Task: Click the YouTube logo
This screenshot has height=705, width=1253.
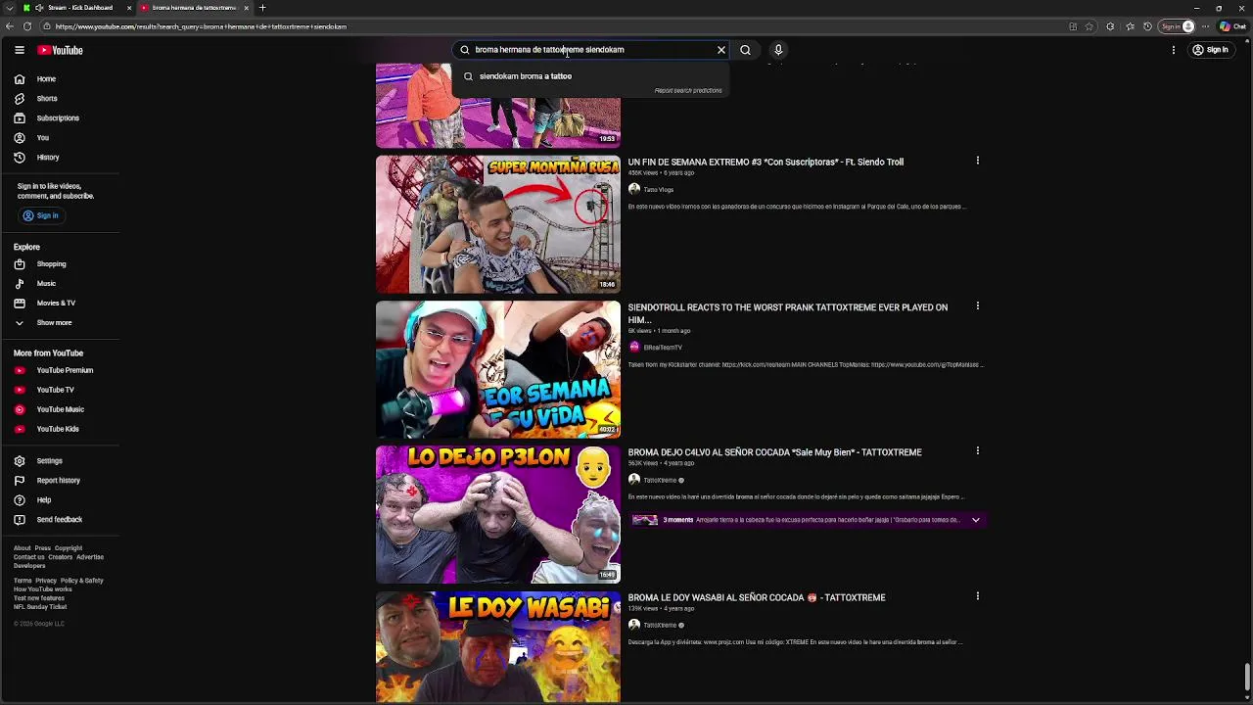Action: pos(60,50)
